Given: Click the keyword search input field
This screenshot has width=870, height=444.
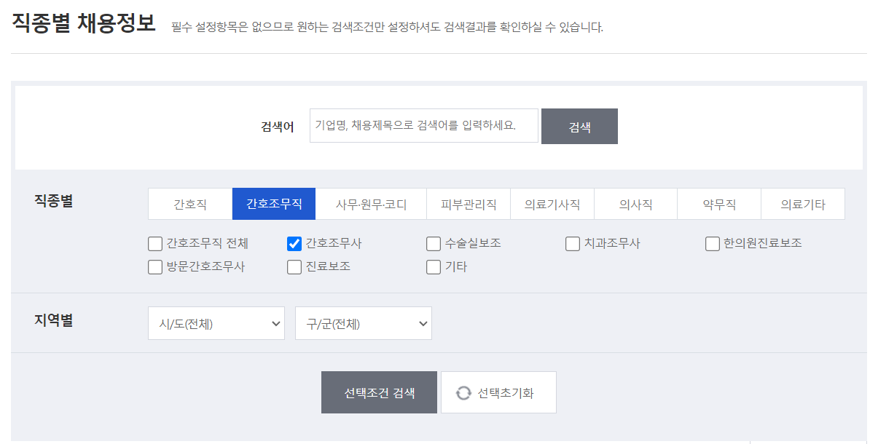Looking at the screenshot, I should 424,125.
